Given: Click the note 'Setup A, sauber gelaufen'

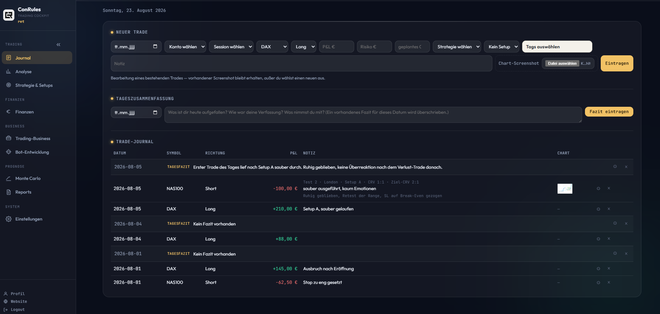Looking at the screenshot, I should tap(328, 209).
